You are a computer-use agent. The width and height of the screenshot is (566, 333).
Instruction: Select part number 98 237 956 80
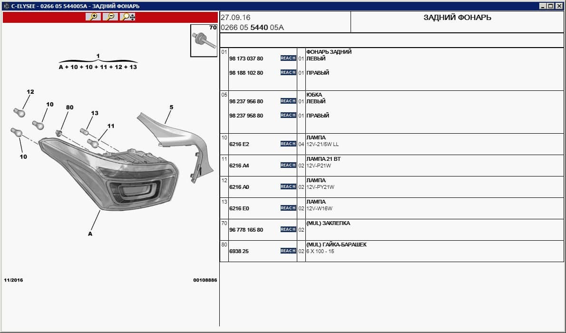click(x=246, y=101)
